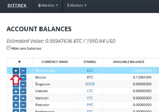Viewport: 159px width, 112px height.
Task: Sort by Available Balance column header
Action: [129, 62]
